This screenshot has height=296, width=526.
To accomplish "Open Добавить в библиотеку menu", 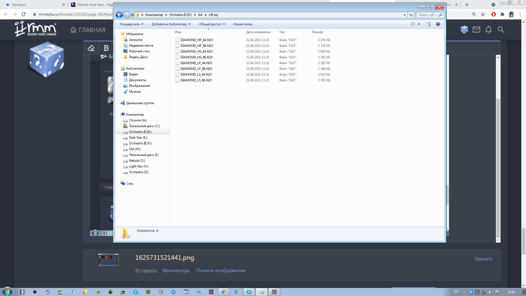I will pyautogui.click(x=171, y=24).
